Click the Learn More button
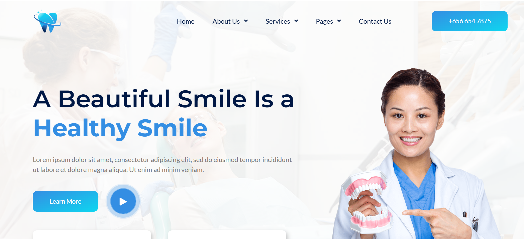 [x=65, y=201]
